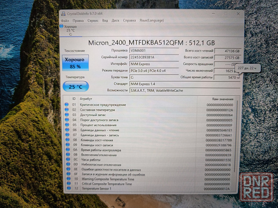This screenshot has height=208, width=278.
Task: Click the 25 °C temperature button
Action: coord(75,87)
